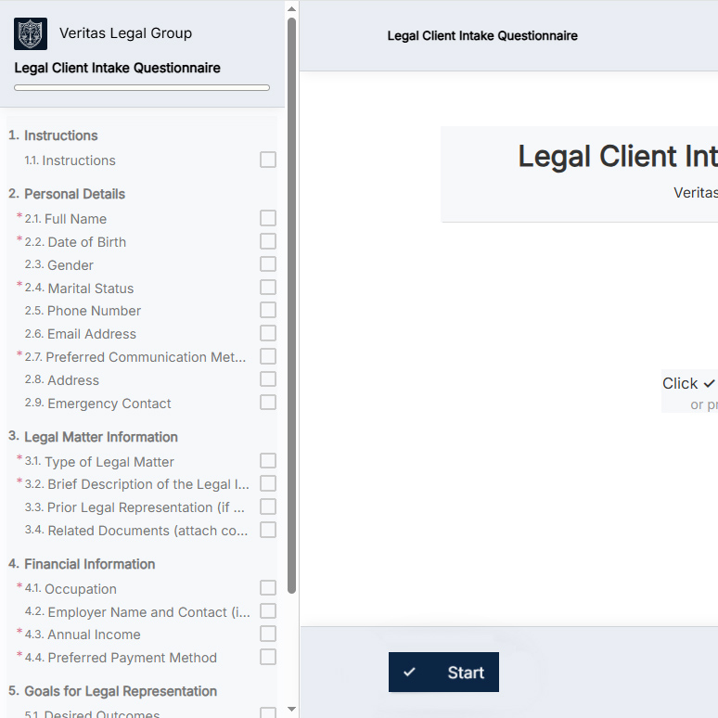Tick the 3.3 Prior Legal Representation checkbox
This screenshot has height=718, width=718.
tap(268, 506)
